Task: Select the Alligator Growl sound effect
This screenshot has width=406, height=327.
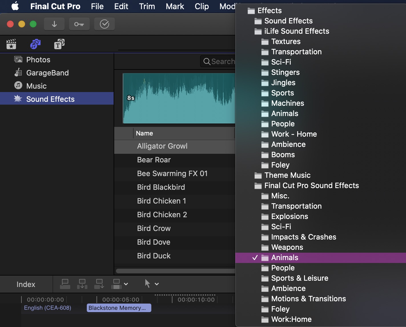Action: click(x=175, y=146)
